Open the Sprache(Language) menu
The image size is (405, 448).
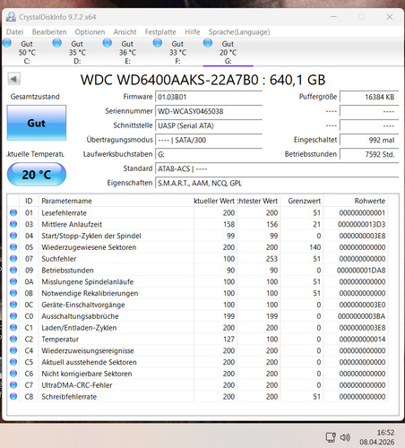[x=239, y=32]
